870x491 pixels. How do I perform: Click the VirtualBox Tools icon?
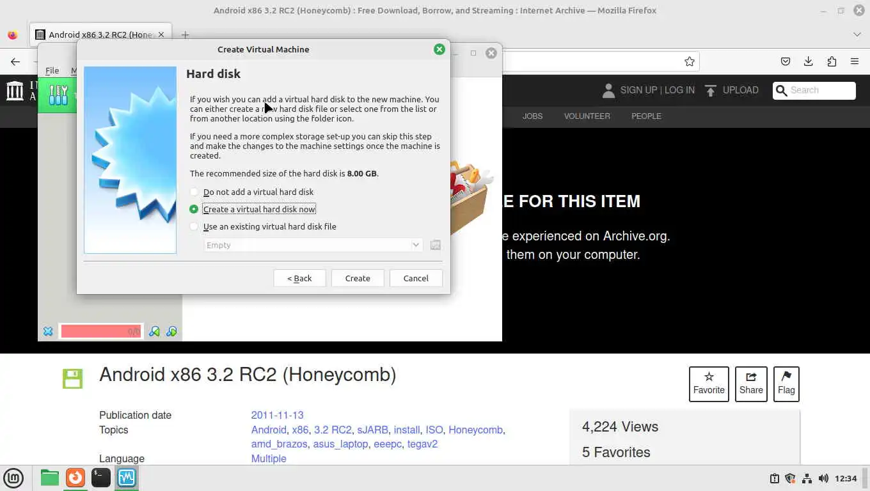(58, 95)
